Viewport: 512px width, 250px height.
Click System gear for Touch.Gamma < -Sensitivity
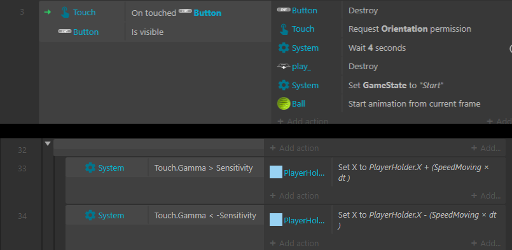pyautogui.click(x=90, y=215)
